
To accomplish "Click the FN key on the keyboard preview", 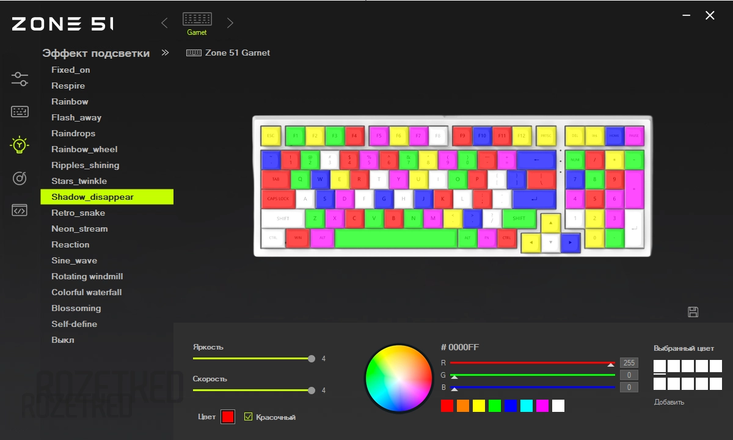I will point(487,238).
